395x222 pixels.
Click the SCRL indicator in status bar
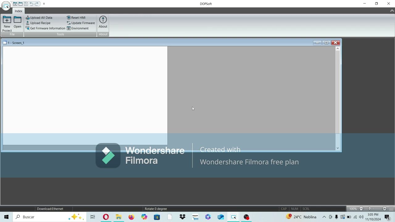point(306,209)
